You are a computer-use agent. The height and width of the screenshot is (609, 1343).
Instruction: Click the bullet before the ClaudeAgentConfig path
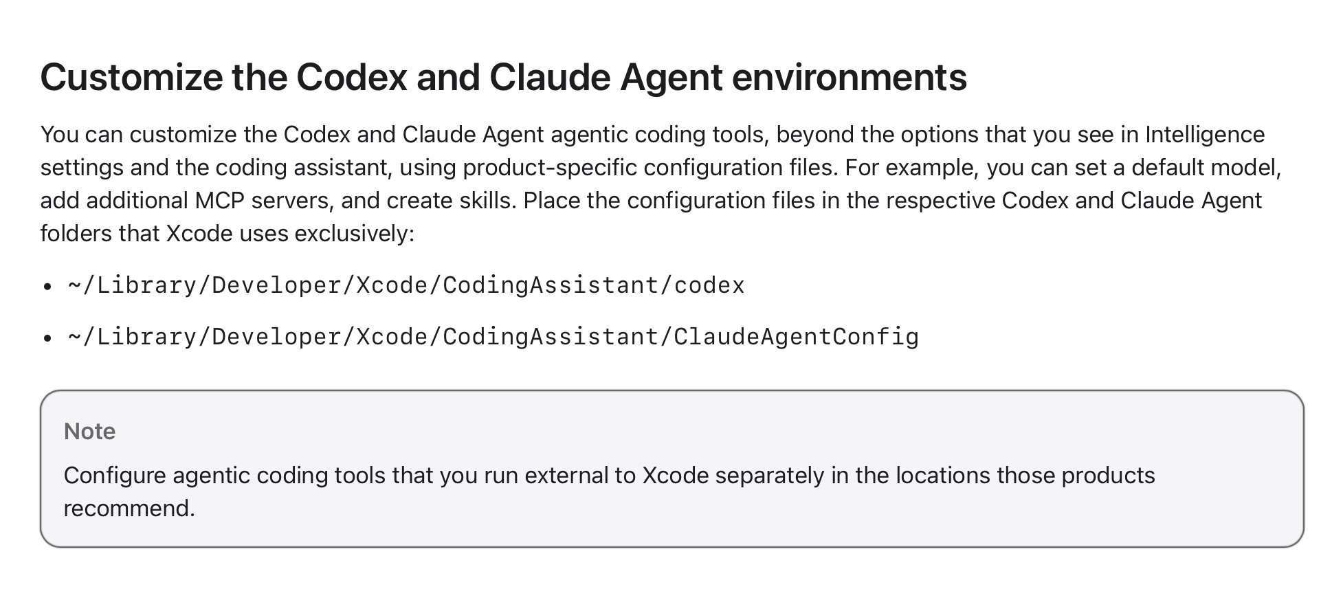(47, 338)
